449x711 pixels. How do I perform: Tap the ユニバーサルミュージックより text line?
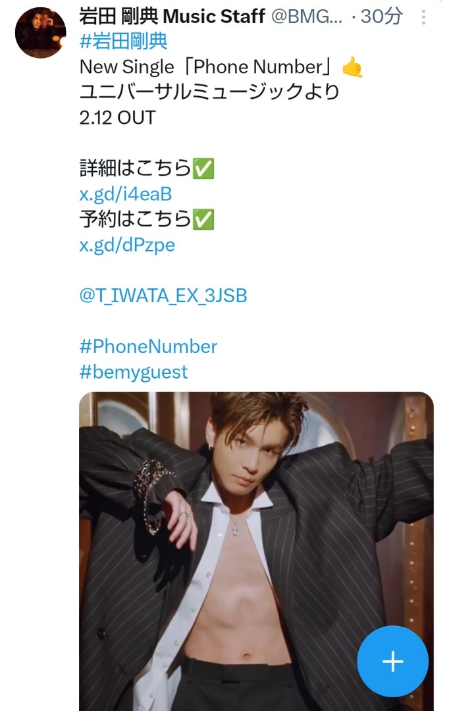(x=209, y=92)
